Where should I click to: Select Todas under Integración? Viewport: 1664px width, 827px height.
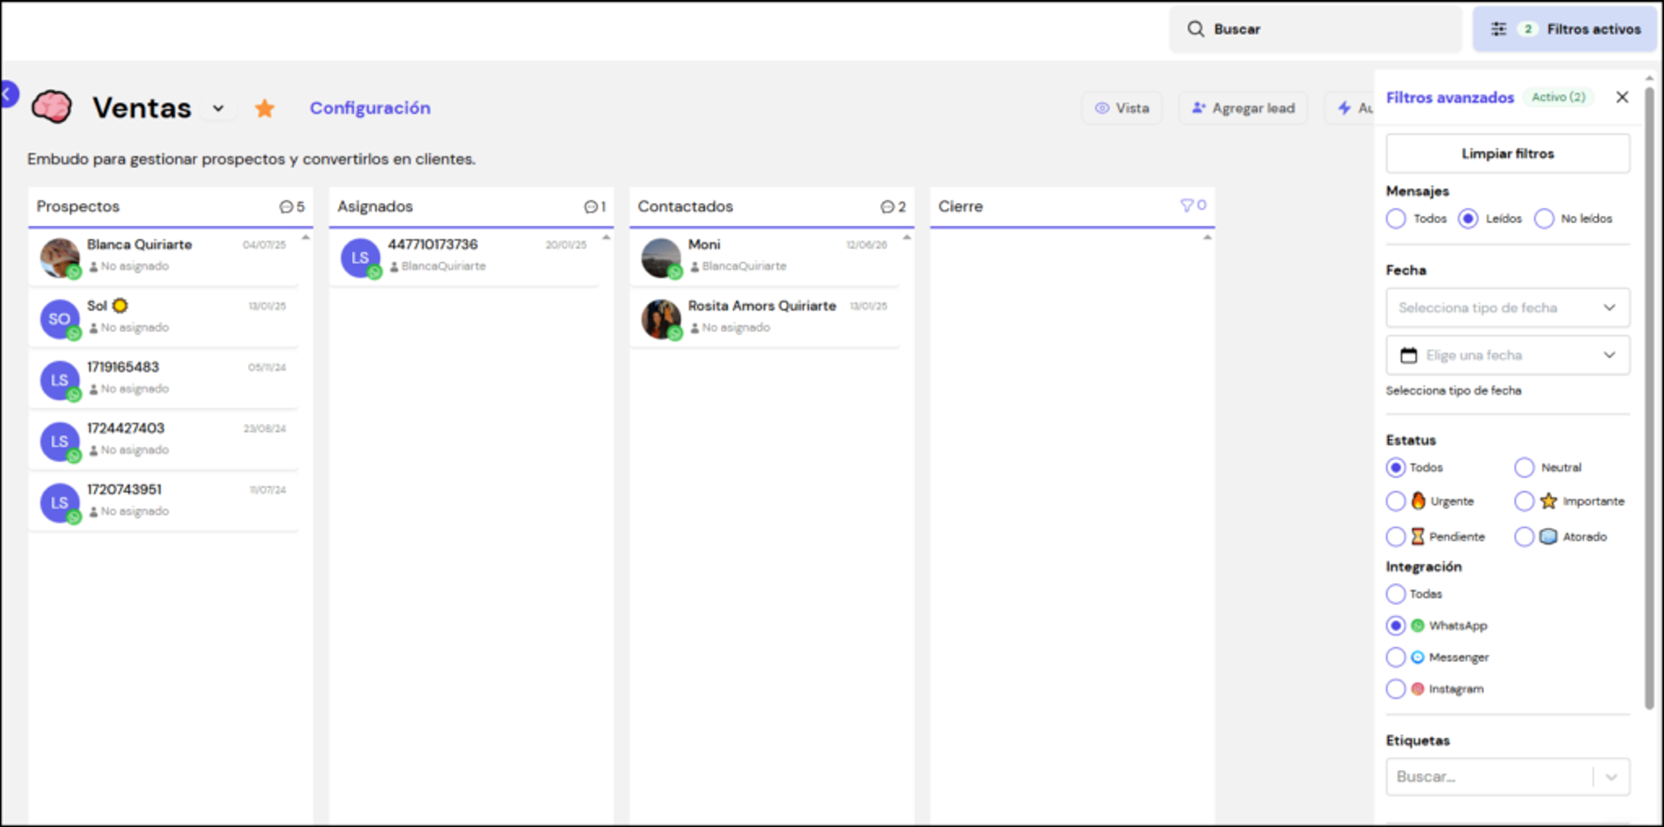(x=1395, y=594)
